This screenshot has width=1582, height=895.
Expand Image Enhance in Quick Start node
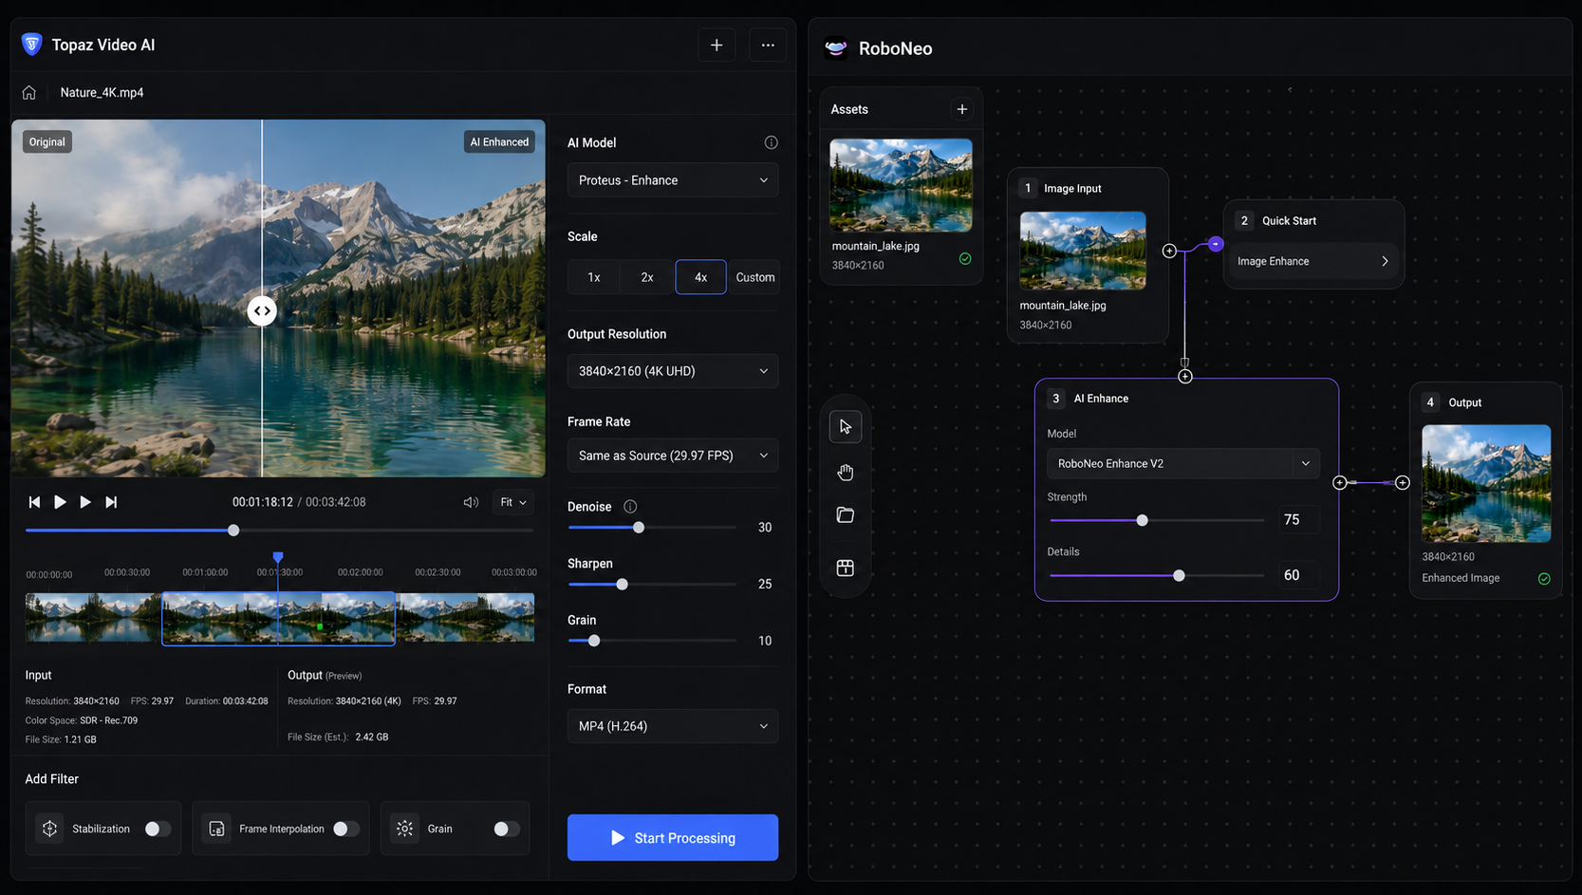point(1313,261)
